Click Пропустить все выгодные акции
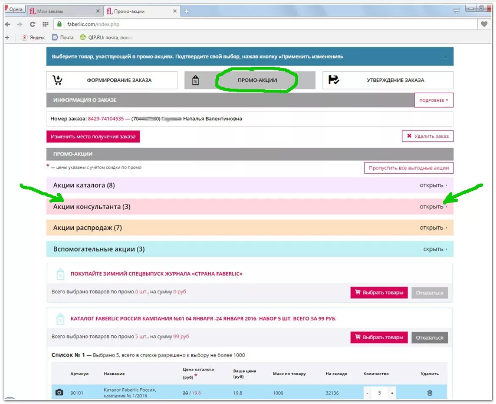This screenshot has width=496, height=404. coord(409,168)
